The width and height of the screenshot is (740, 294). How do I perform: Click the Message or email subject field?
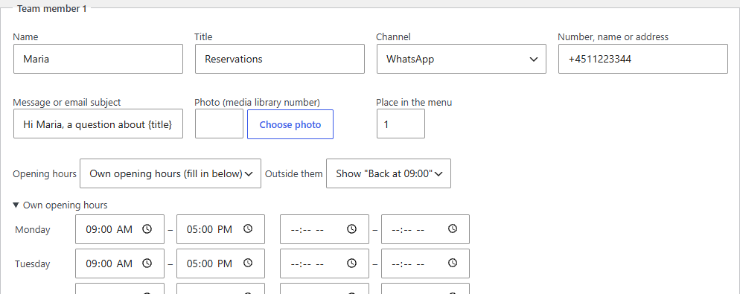(98, 124)
